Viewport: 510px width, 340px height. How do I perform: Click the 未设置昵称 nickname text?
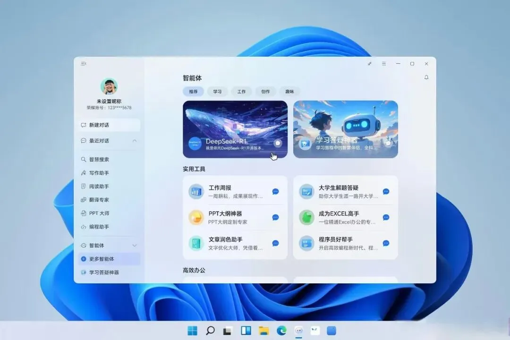click(109, 101)
